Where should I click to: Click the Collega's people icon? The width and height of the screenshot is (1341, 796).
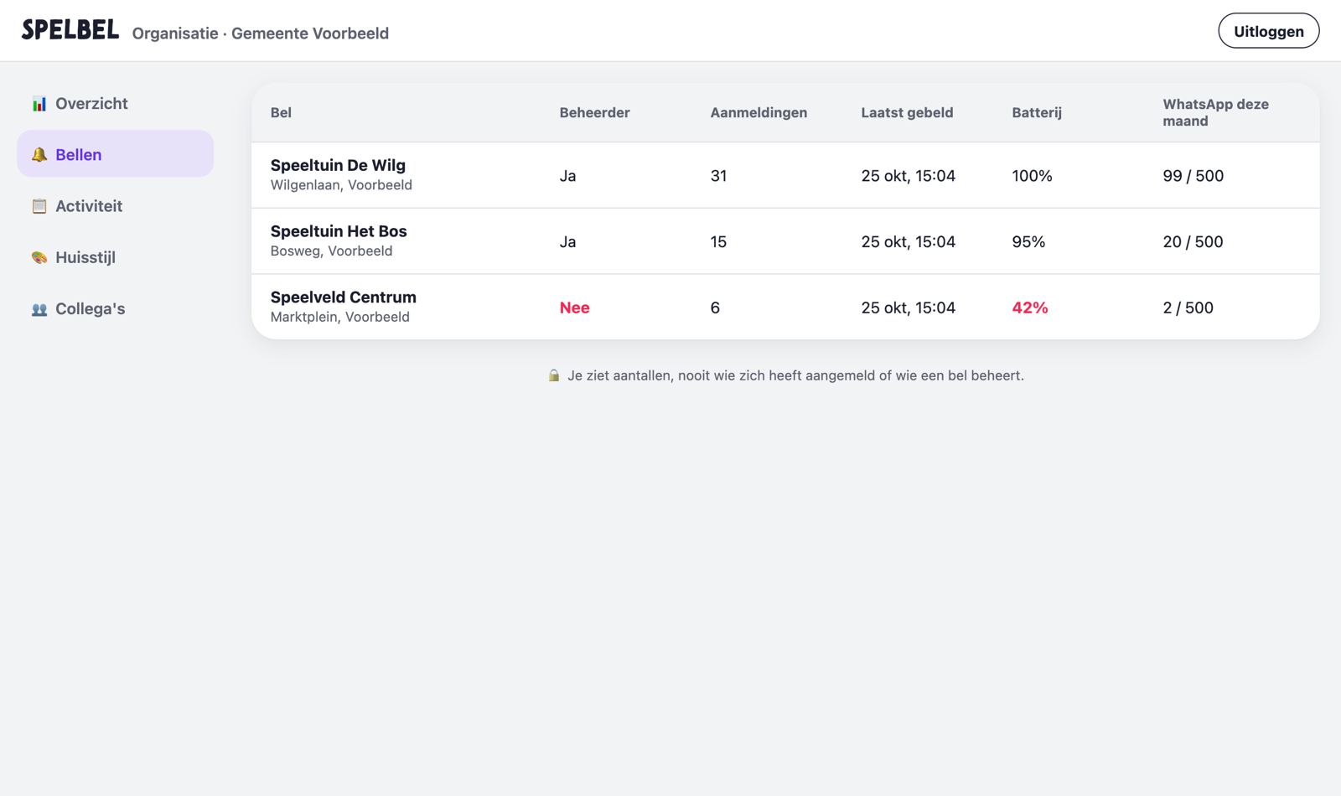[x=39, y=309]
